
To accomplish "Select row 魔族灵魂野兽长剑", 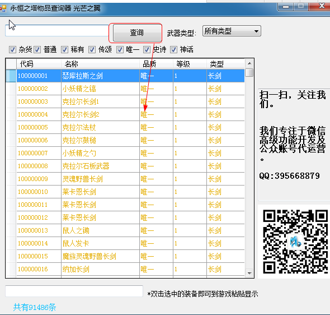I will 130,256.
